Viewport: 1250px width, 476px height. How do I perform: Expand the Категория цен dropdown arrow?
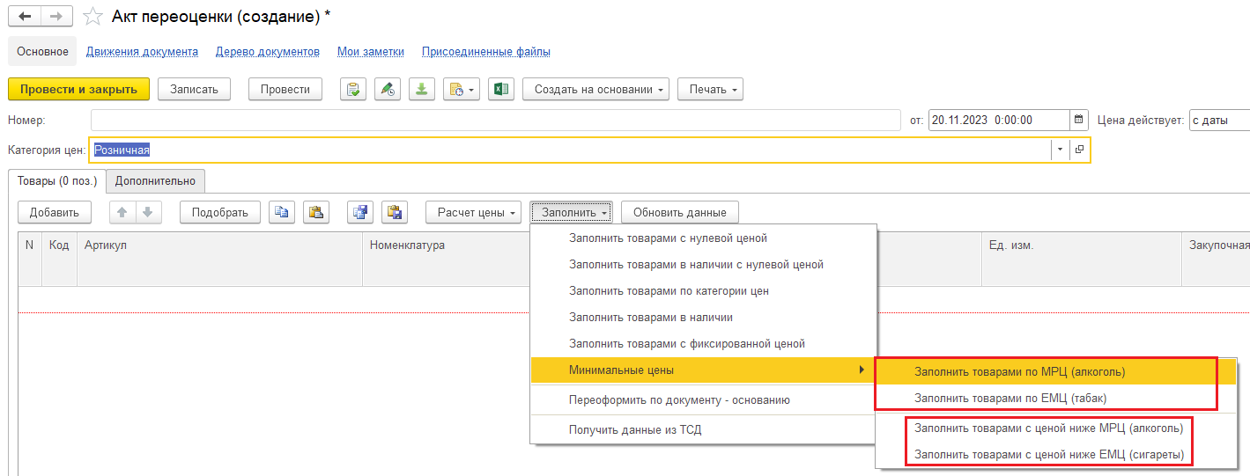(x=1060, y=150)
